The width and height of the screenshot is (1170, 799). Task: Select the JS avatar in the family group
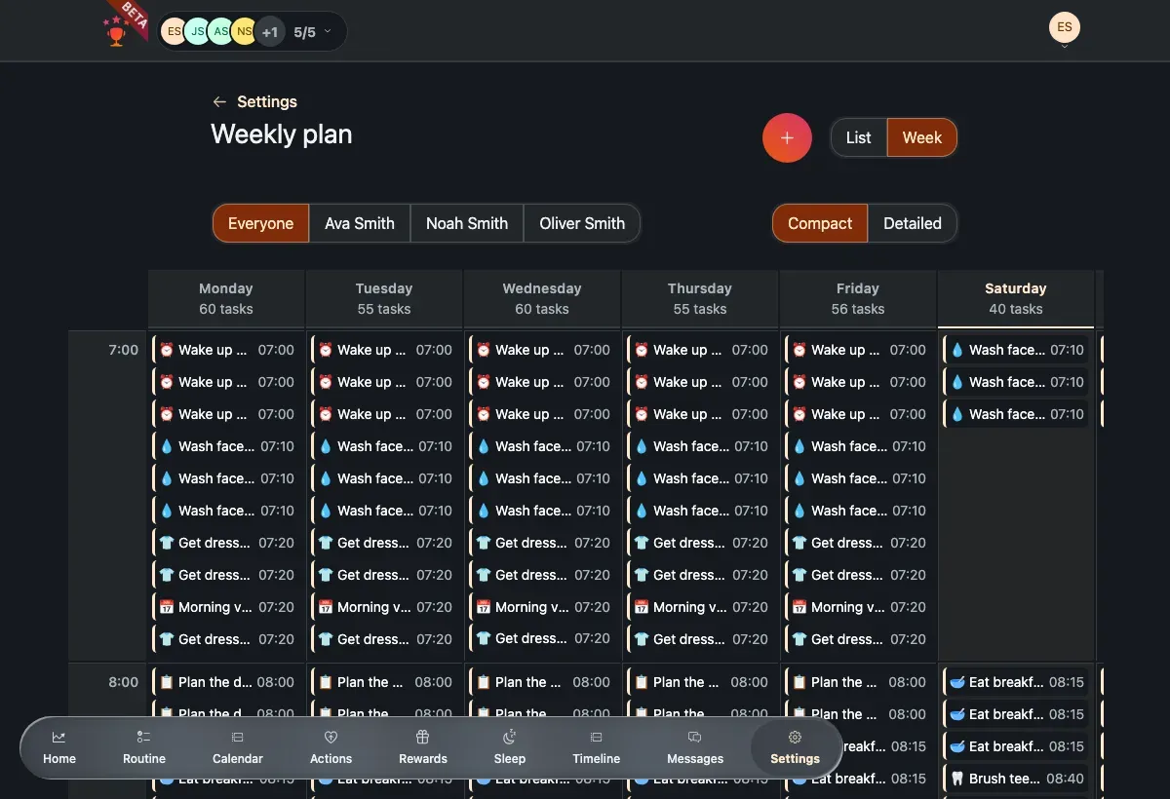click(197, 32)
